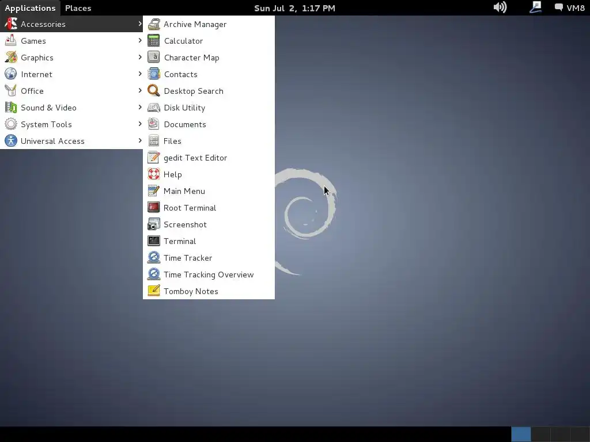This screenshot has width=590, height=442.
Task: Click the Desktop Search magnifier icon
Action: (x=153, y=90)
